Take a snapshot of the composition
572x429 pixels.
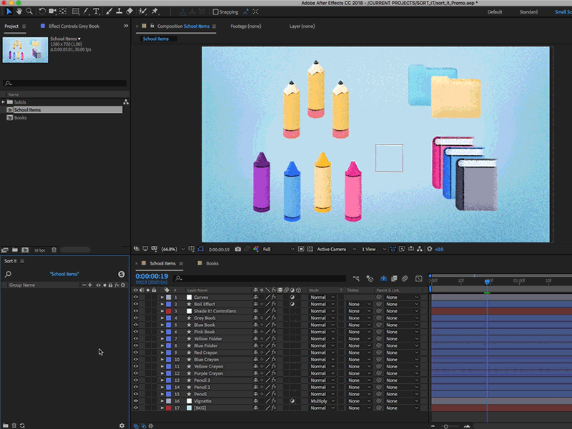pyautogui.click(x=238, y=250)
